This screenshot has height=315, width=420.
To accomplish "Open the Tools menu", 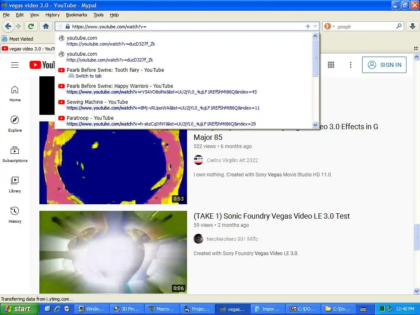I will point(98,15).
